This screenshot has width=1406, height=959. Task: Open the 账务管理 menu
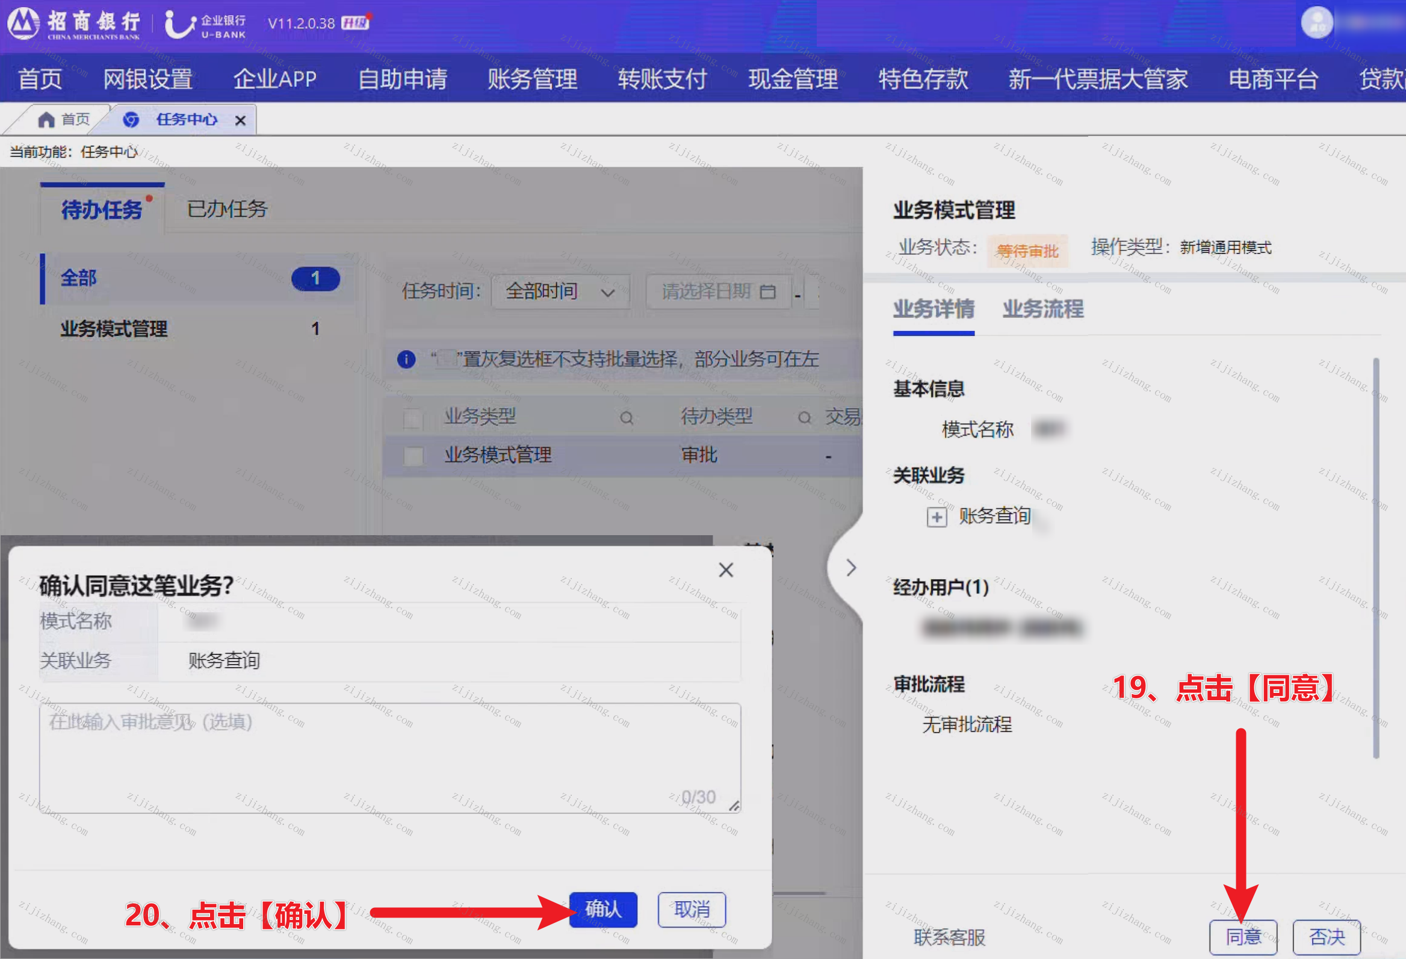point(533,79)
